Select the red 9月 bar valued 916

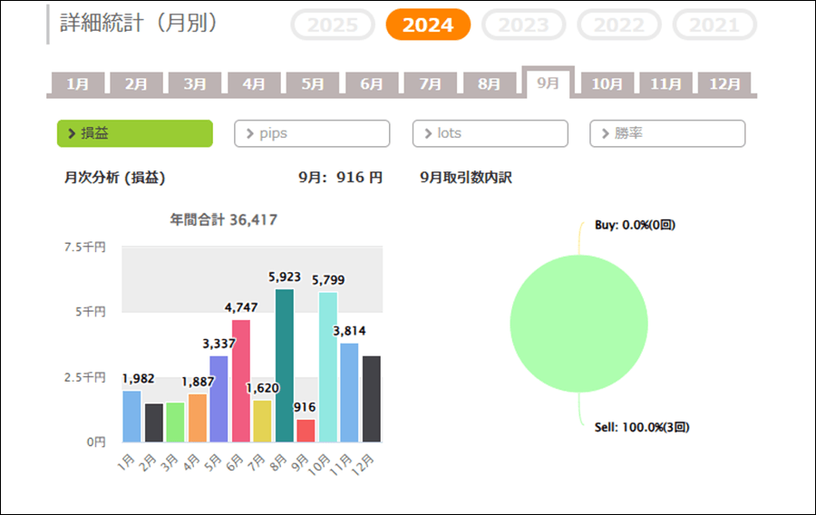click(x=306, y=431)
